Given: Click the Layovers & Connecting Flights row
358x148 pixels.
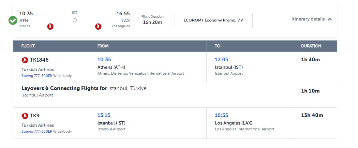Looking at the screenshot, I should coord(153,95).
